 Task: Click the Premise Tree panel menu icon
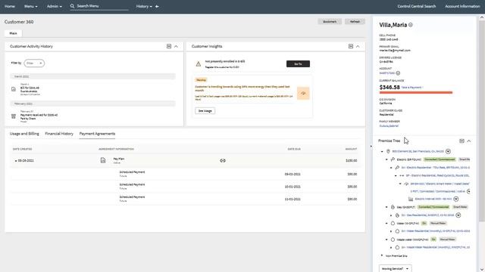(x=462, y=141)
